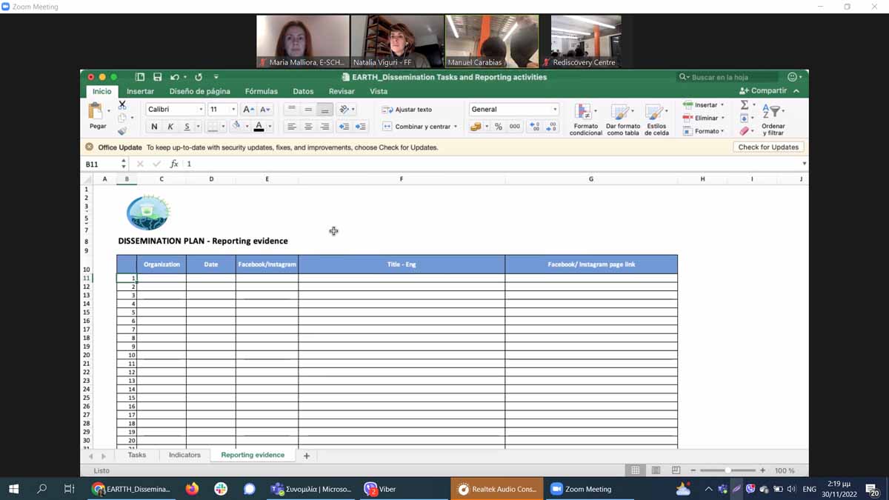The image size is (889, 500).
Task: Click the Compartir share button
Action: [x=763, y=91]
